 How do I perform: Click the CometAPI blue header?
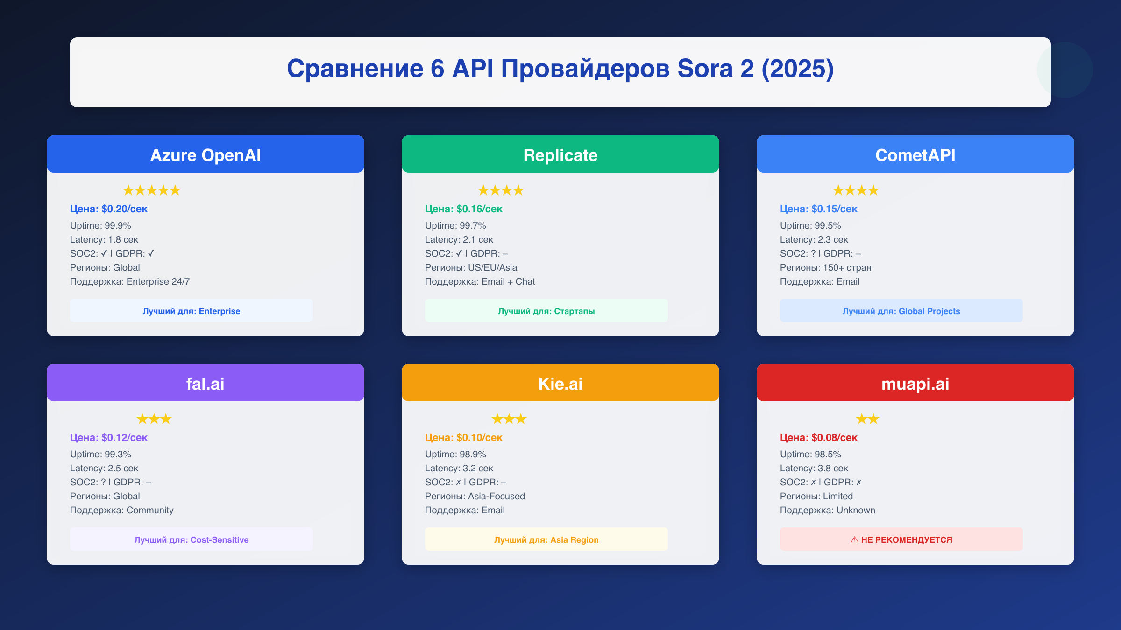pyautogui.click(x=915, y=154)
